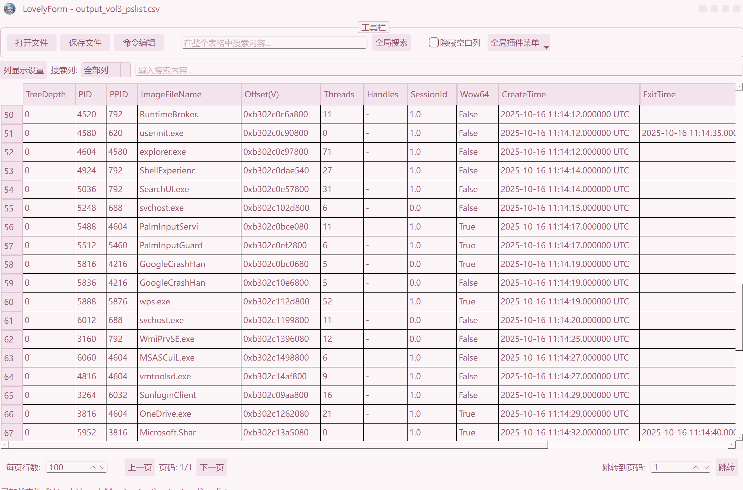The width and height of the screenshot is (743, 490).
Task: Click the 保存文件 button
Action: (x=85, y=42)
